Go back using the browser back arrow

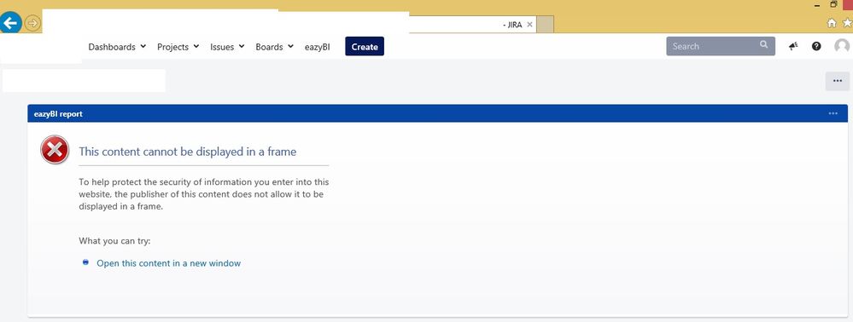(10, 23)
